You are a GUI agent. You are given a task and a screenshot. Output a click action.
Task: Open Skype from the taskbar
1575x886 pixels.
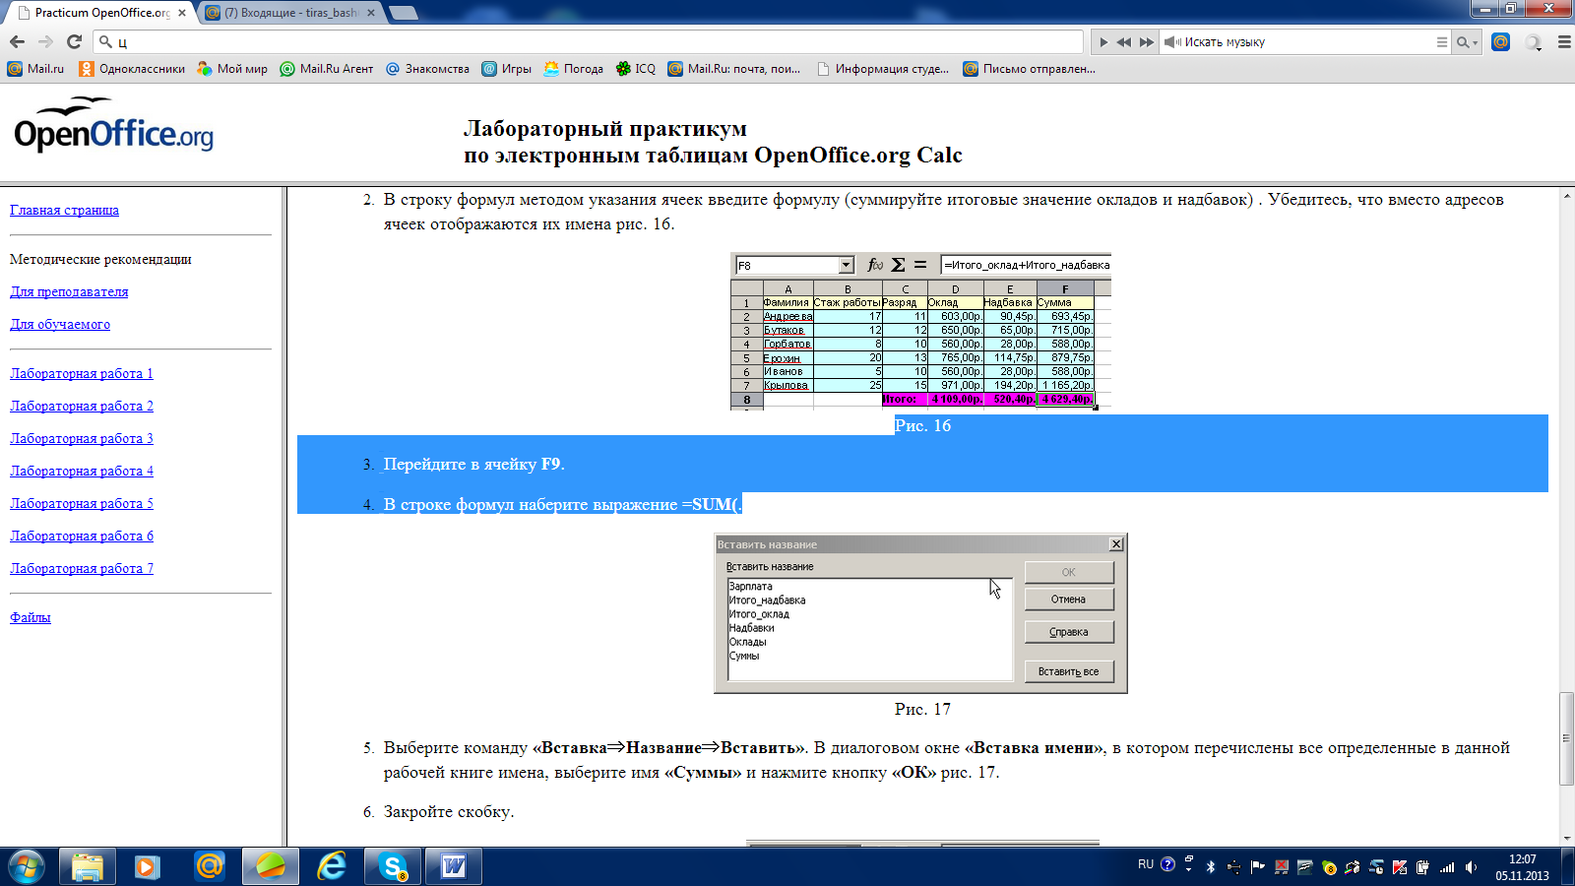coord(393,866)
